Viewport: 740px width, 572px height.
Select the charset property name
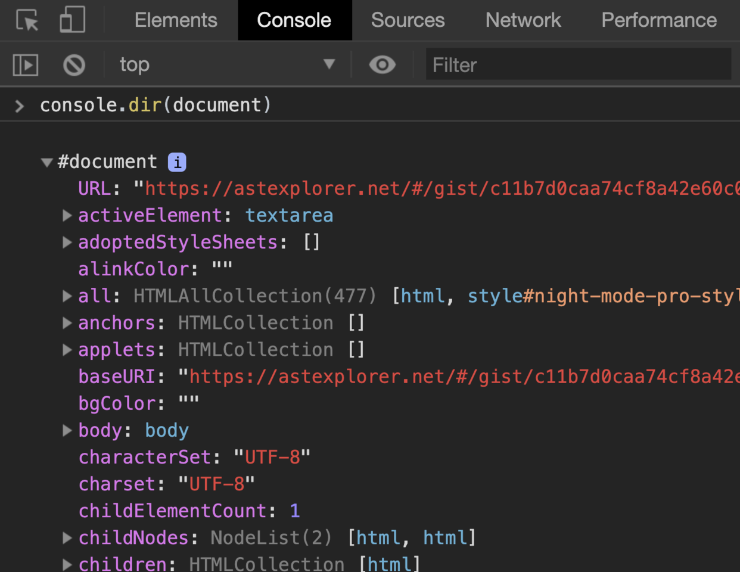[117, 484]
